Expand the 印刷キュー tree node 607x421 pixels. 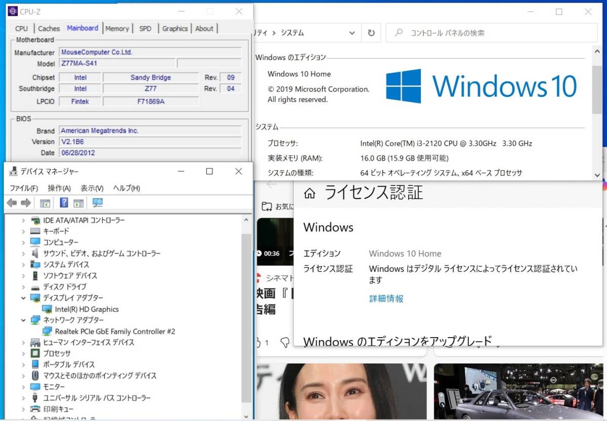click(x=23, y=409)
